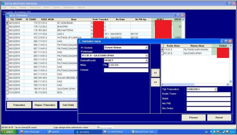Click the Cari Data button

click(x=68, y=105)
